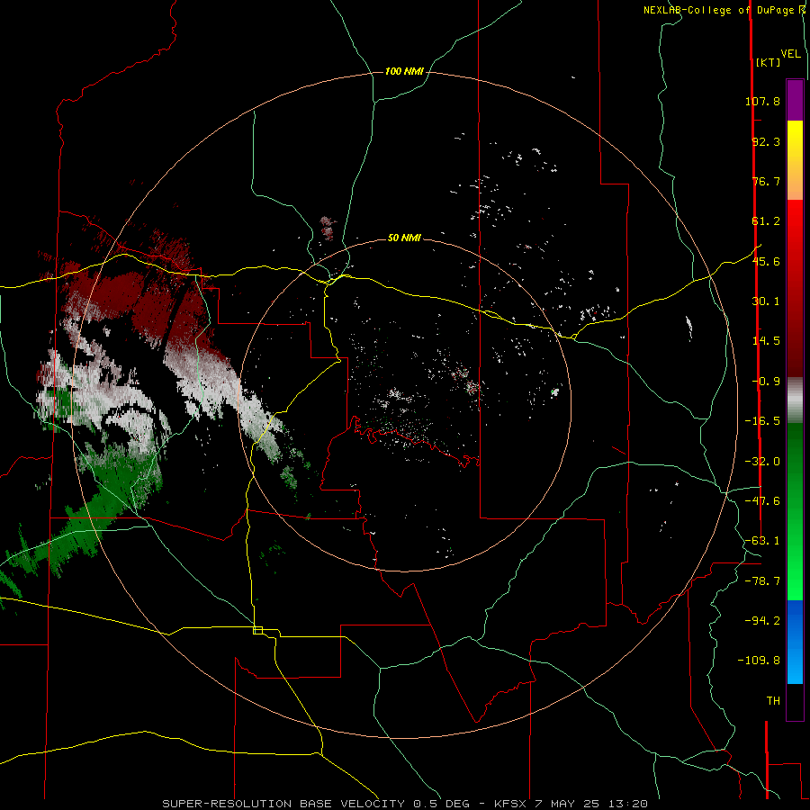Click the 92.3 velocity scale value
The width and height of the screenshot is (810, 810).
[x=766, y=141]
